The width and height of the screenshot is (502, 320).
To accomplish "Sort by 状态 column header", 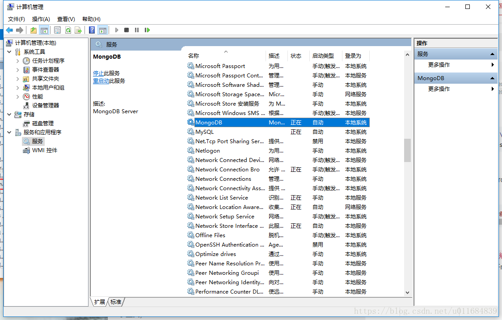I will 298,56.
